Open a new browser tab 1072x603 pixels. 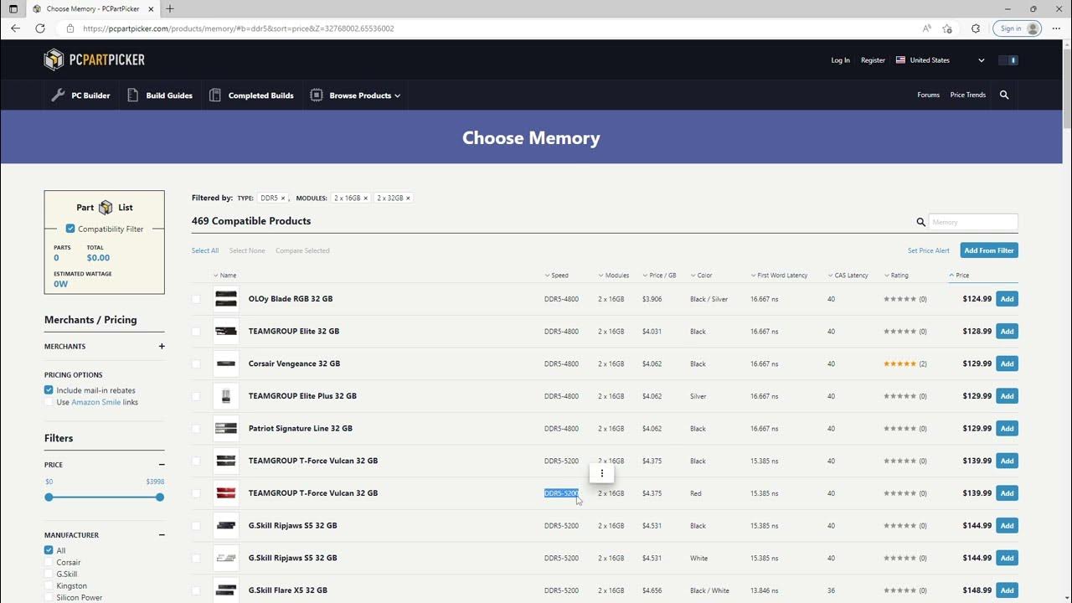click(170, 8)
